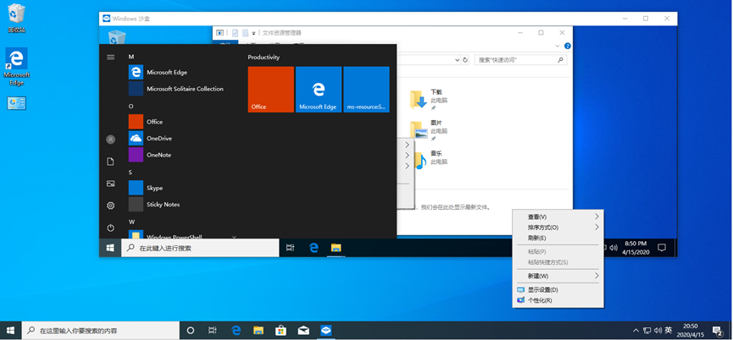Switch the 英 input method indicator
This screenshot has height=340, width=733.
pyautogui.click(x=669, y=330)
